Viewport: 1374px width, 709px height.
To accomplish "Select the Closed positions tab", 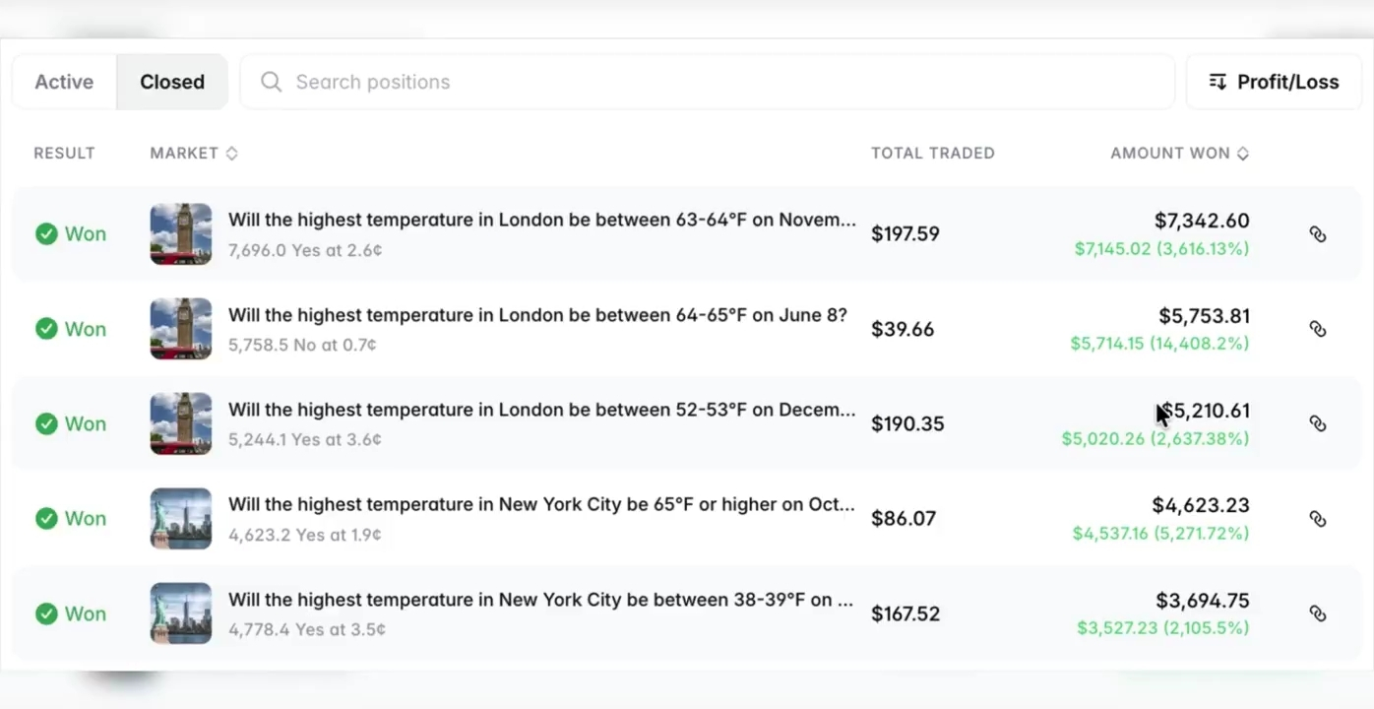I will click(172, 82).
